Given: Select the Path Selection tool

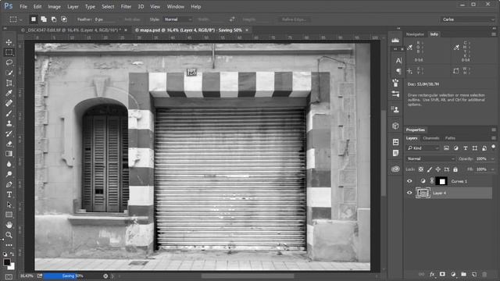Looking at the screenshot, I should coord(9,205).
